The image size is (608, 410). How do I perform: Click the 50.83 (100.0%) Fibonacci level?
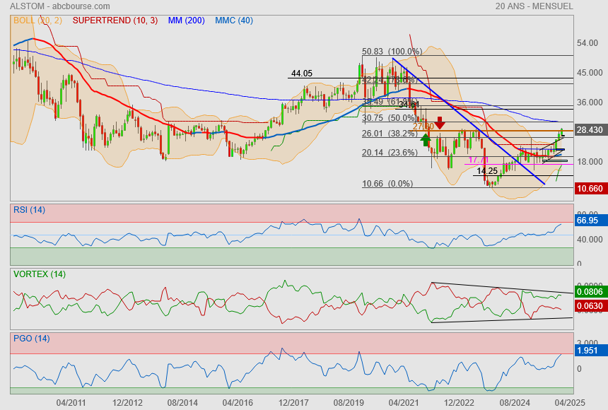click(392, 52)
